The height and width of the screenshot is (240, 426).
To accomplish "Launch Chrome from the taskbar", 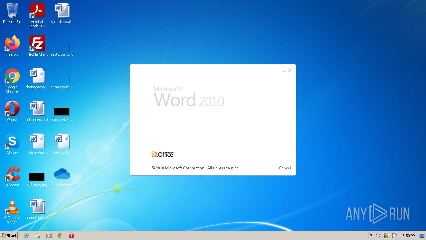I will click(60, 236).
